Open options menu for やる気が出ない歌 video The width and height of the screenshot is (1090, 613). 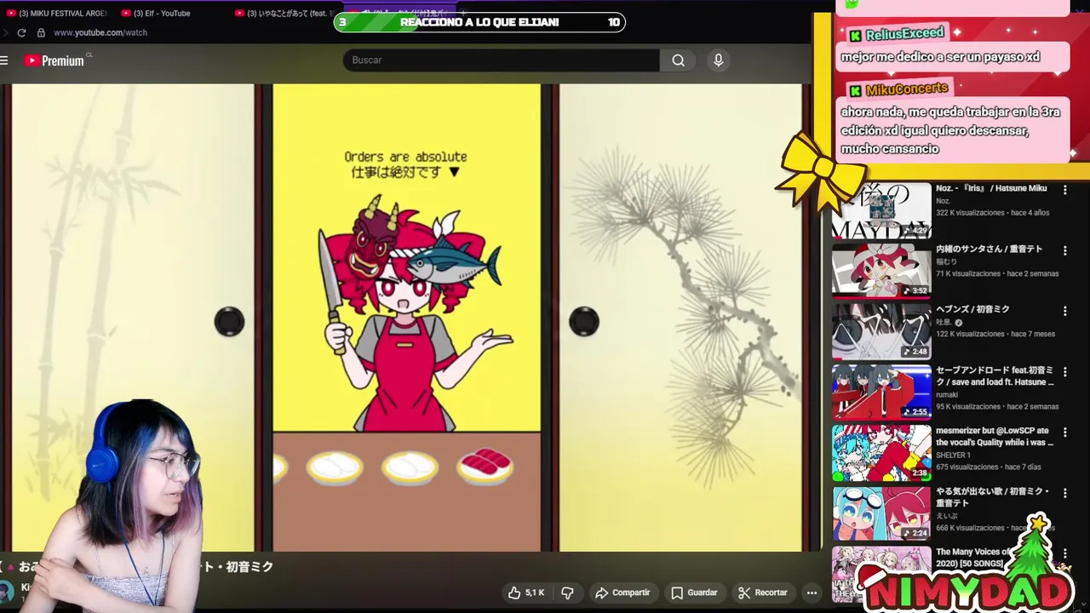point(1064,493)
